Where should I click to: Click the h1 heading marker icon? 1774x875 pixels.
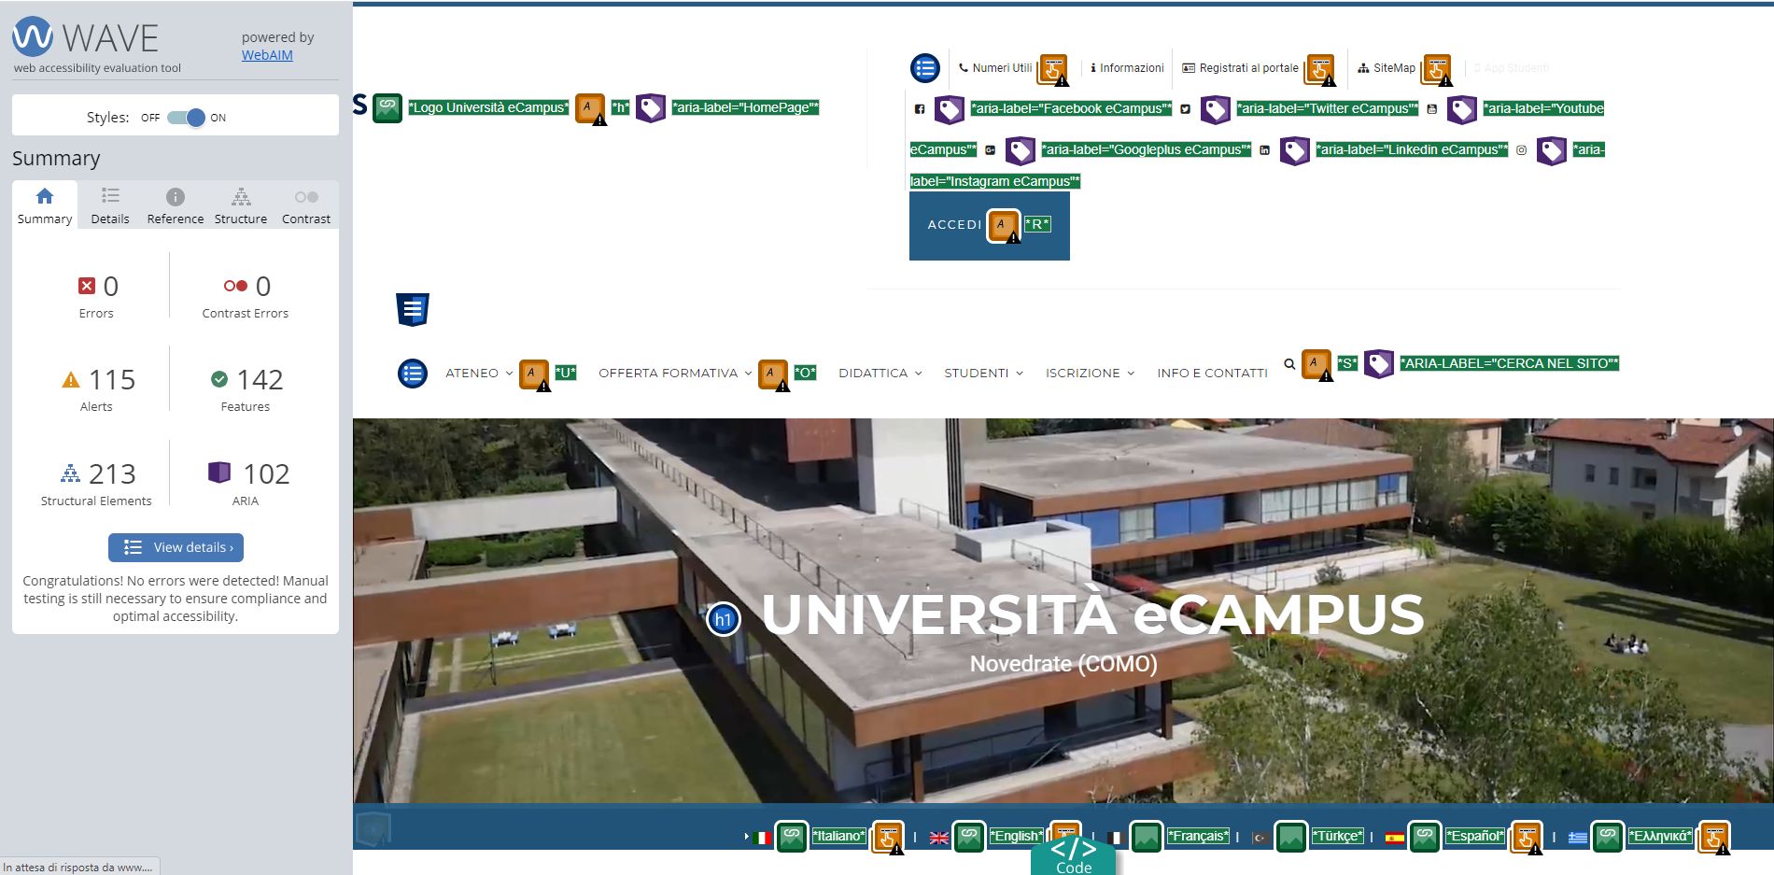(x=724, y=619)
